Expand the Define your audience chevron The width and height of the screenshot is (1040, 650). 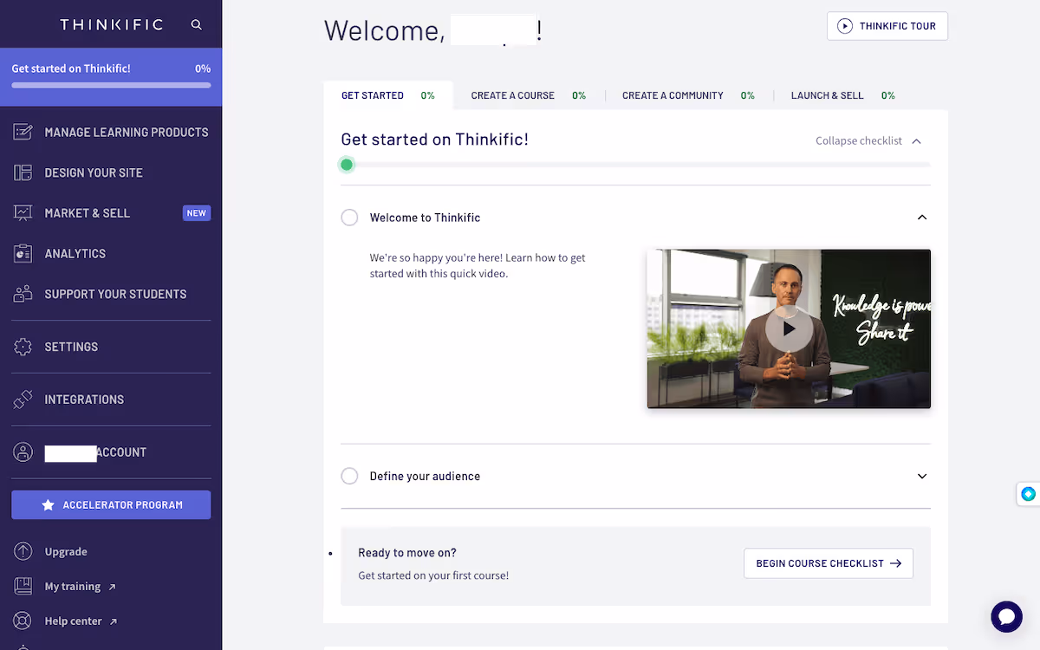922,476
